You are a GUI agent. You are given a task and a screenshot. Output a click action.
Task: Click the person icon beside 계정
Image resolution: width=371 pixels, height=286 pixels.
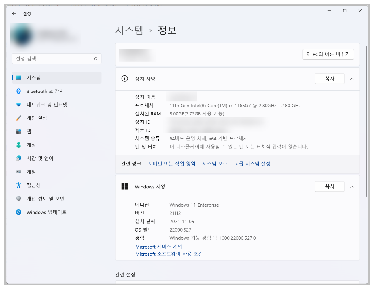coord(19,145)
